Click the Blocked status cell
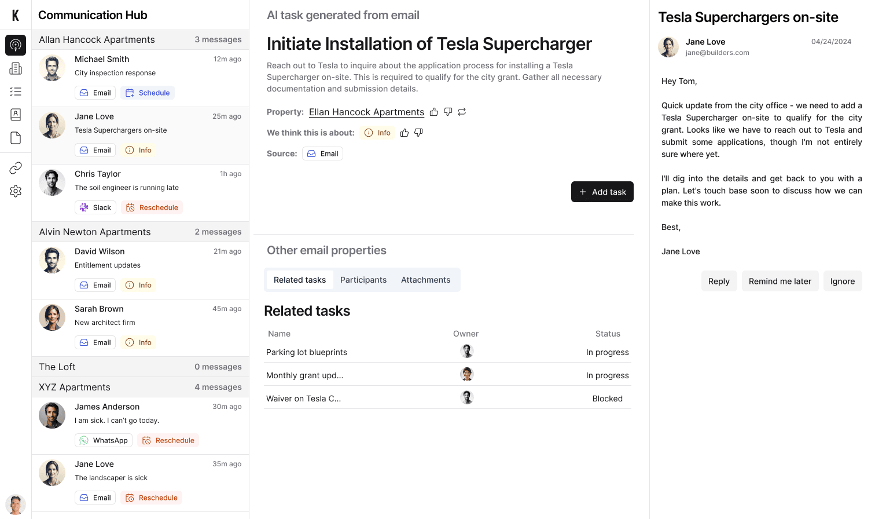875x519 pixels. 608,399
